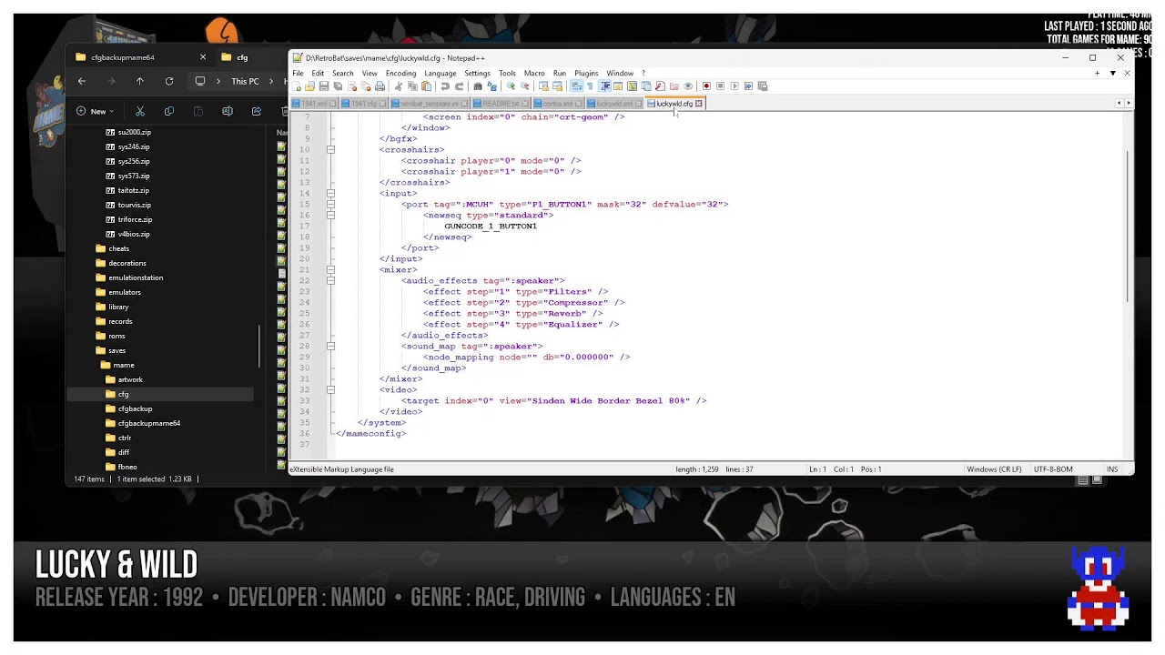Open the Encoding menu

[x=400, y=74]
